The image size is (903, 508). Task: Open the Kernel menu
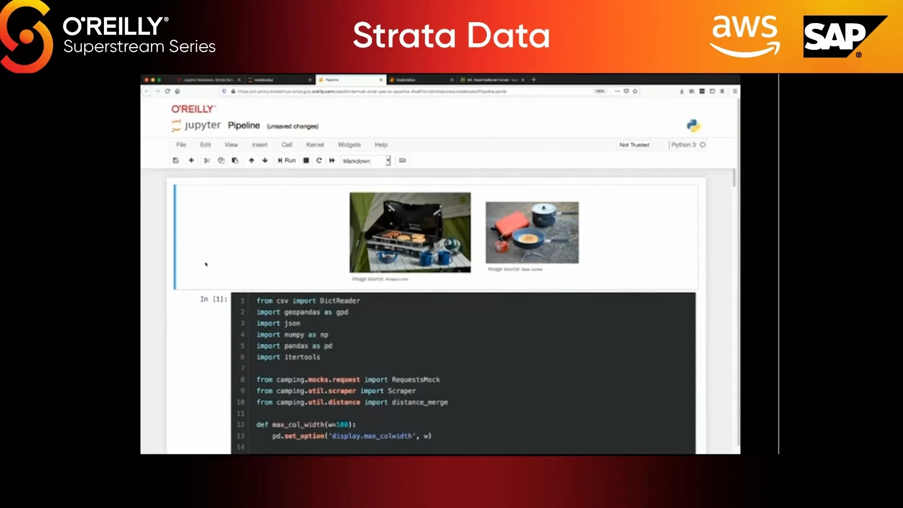click(315, 144)
